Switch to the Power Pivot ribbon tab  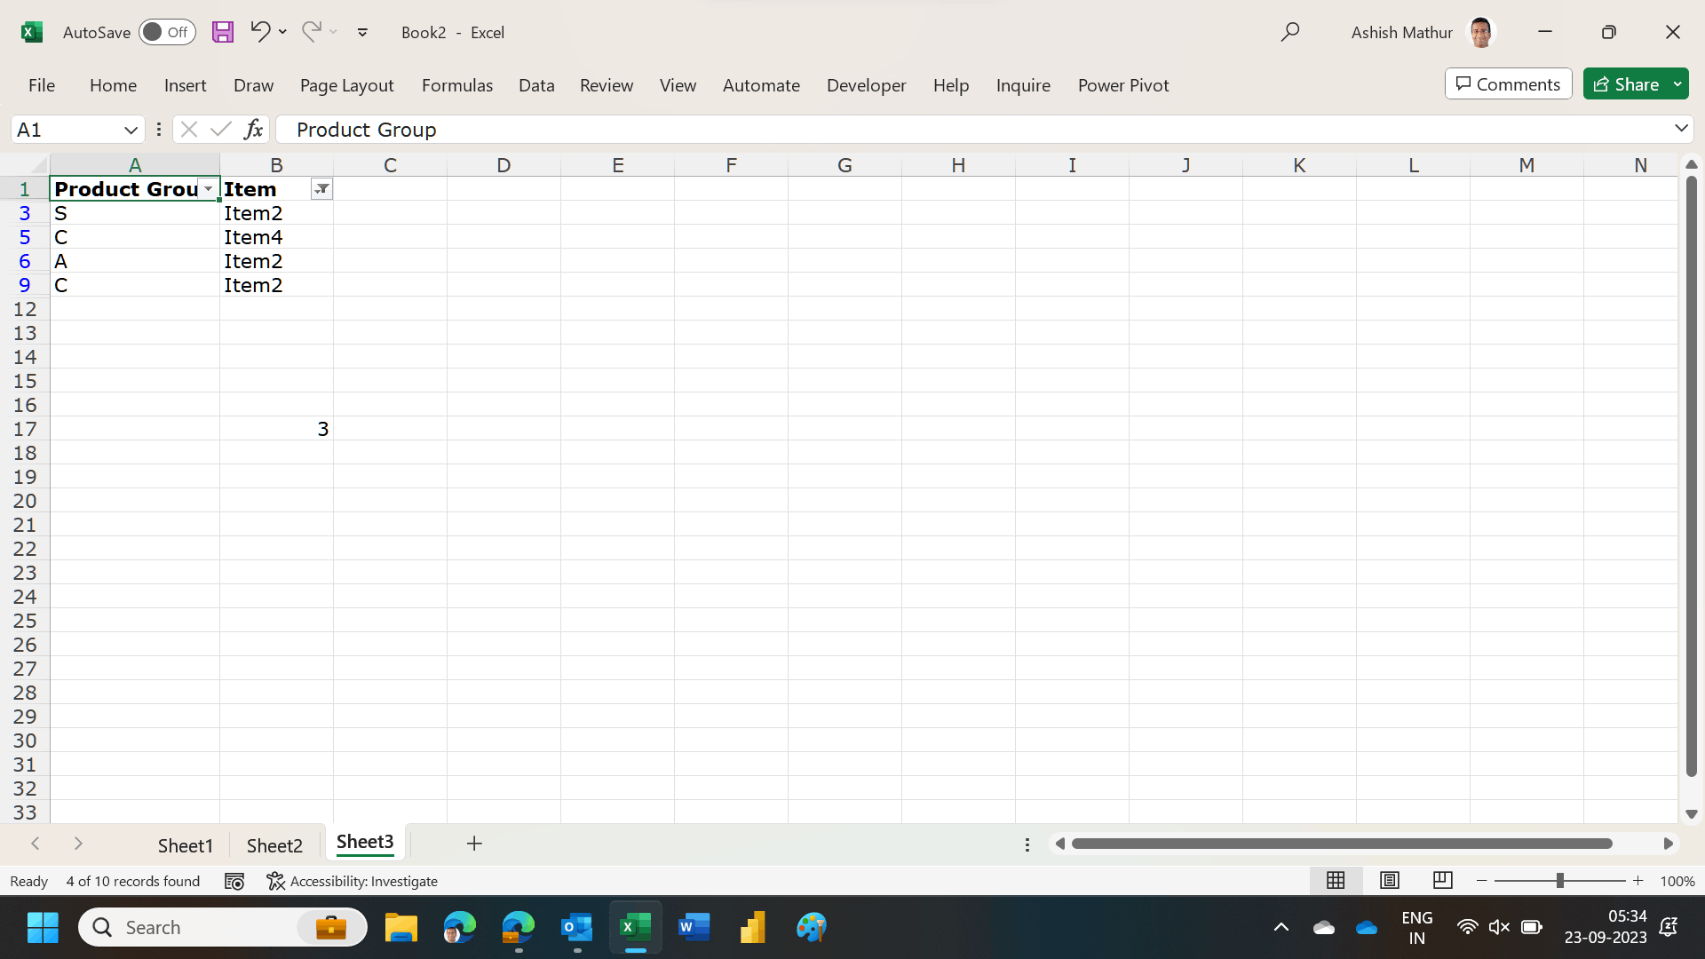pos(1122,85)
